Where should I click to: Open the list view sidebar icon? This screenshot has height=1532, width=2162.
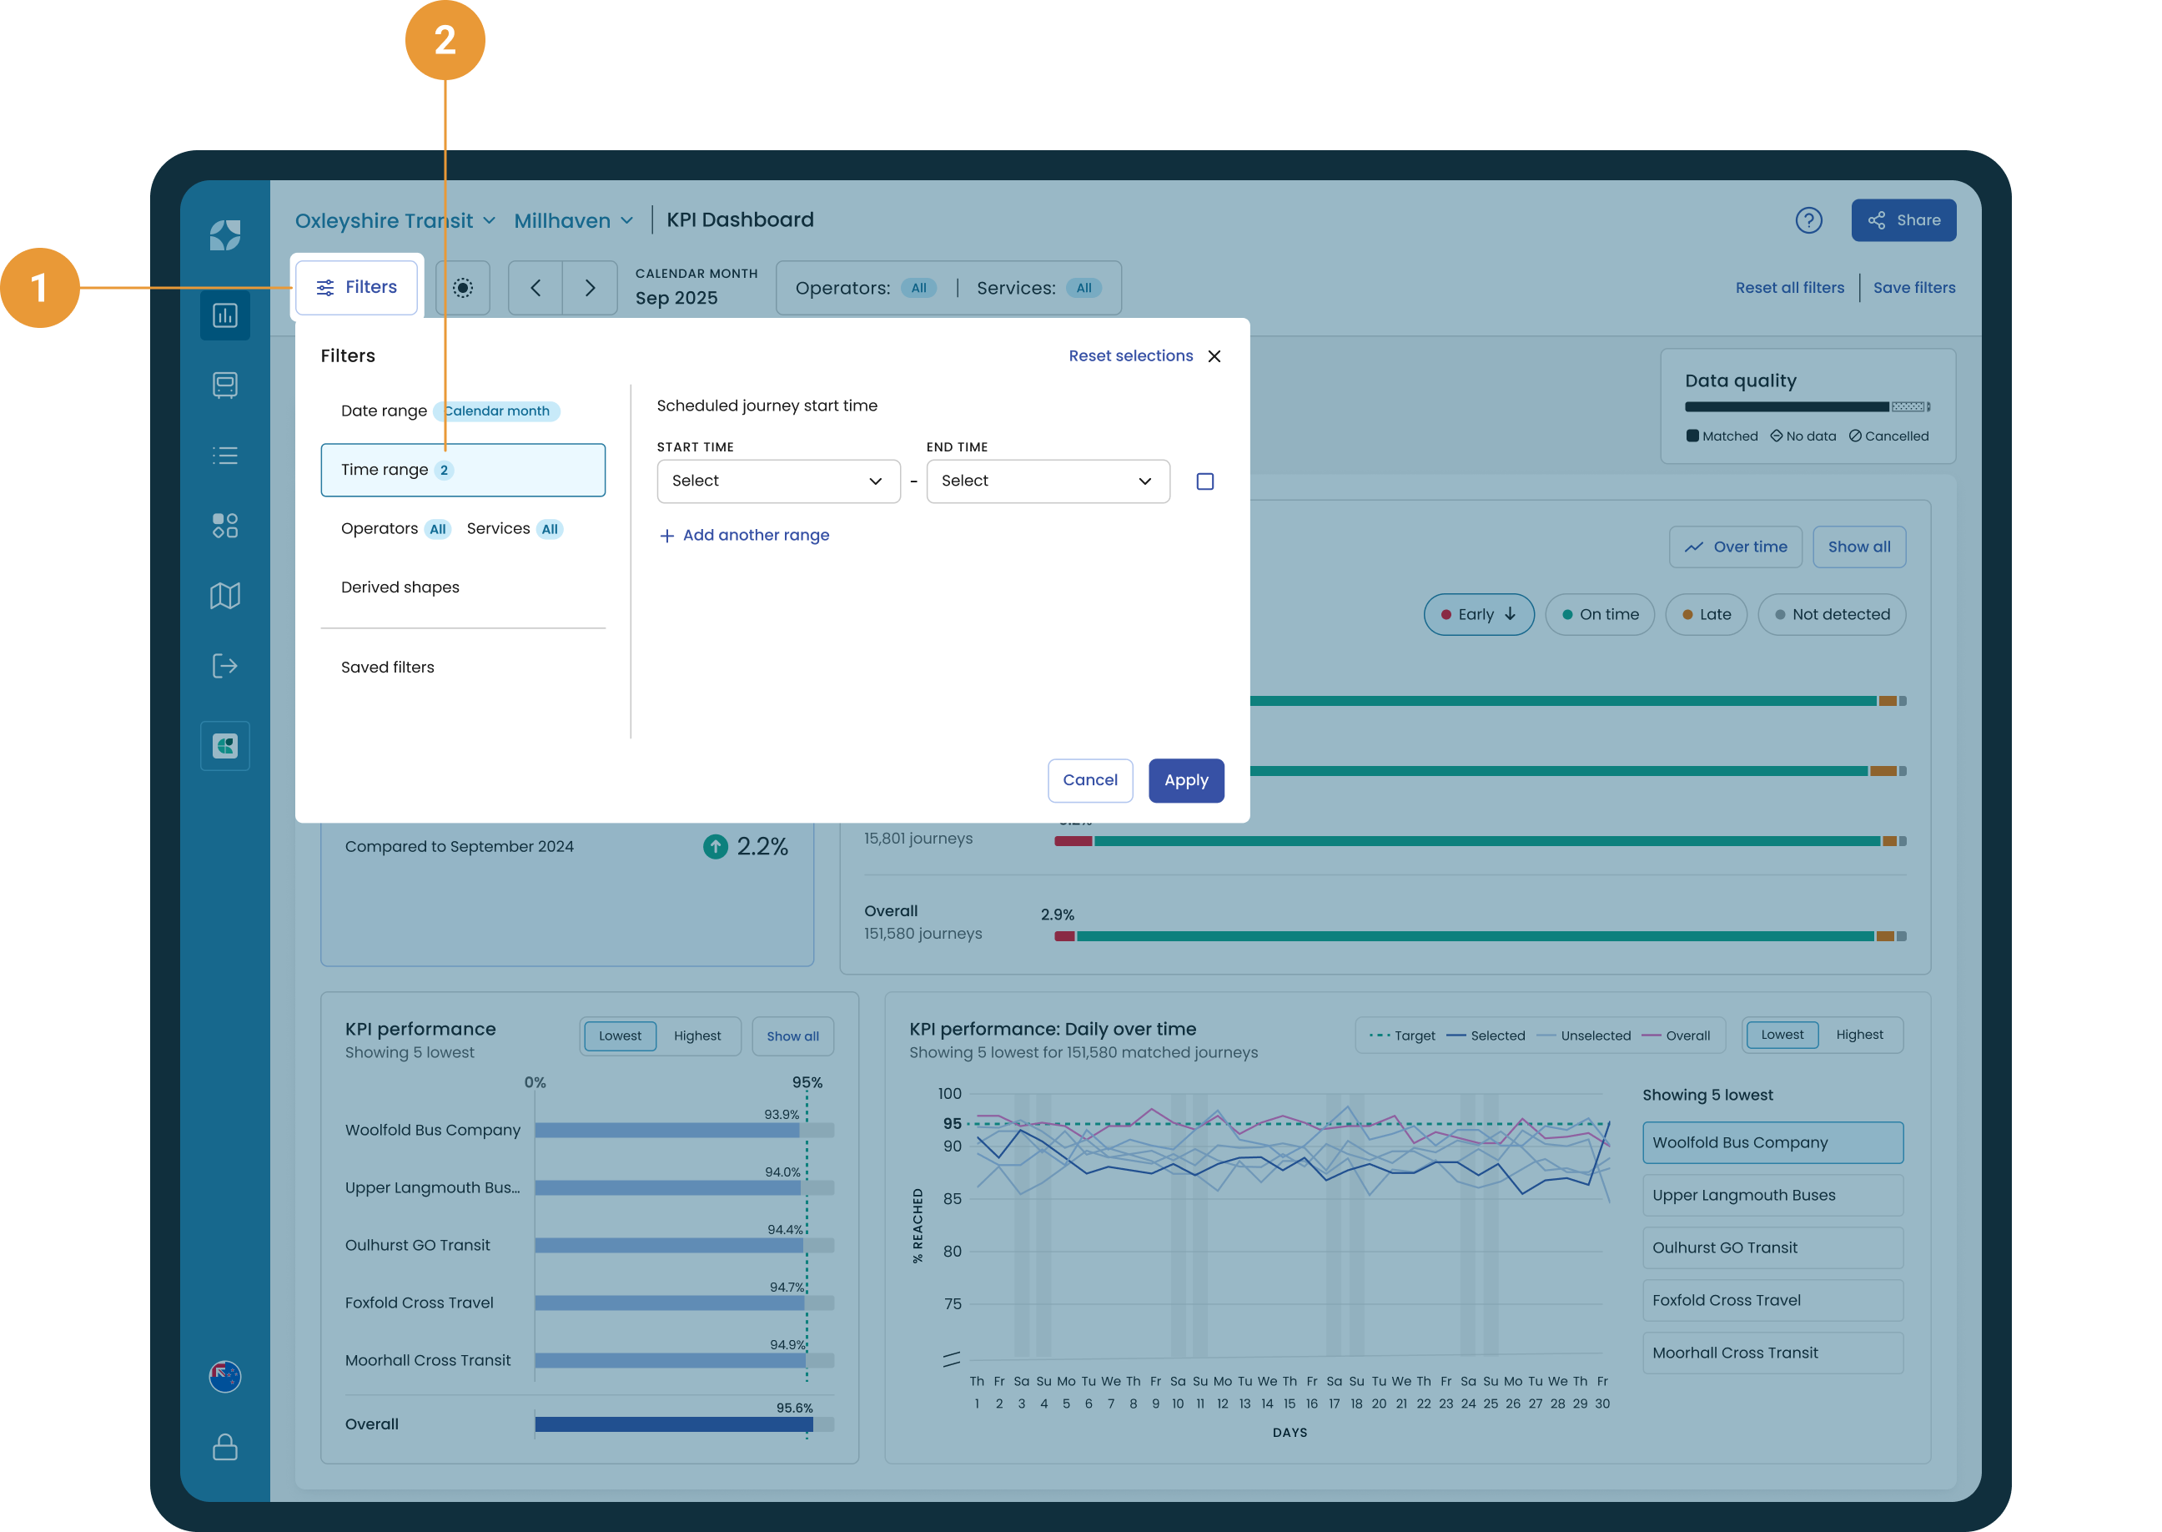[224, 456]
